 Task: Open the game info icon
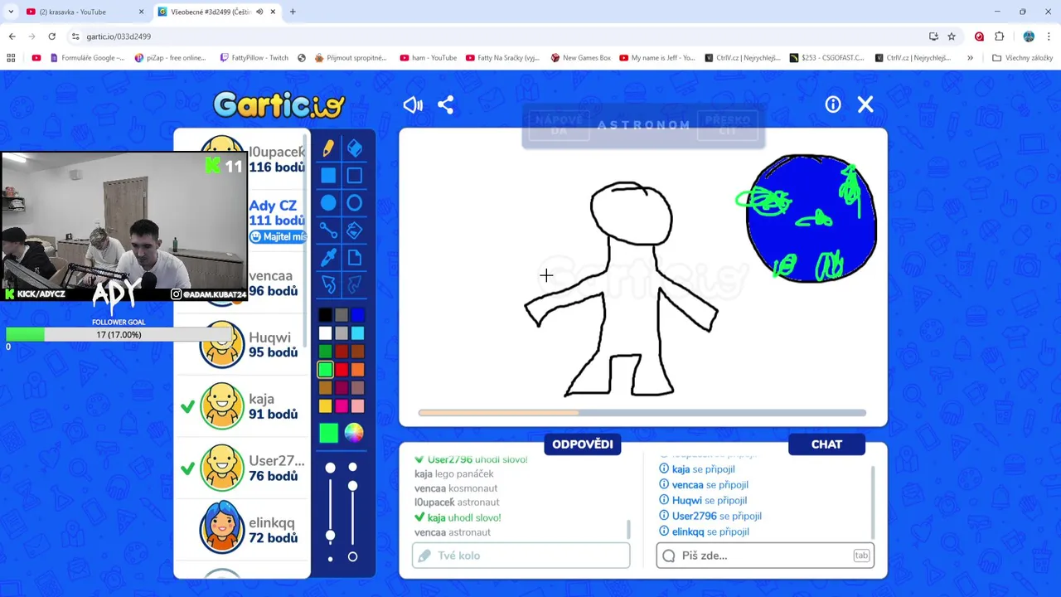(x=833, y=104)
